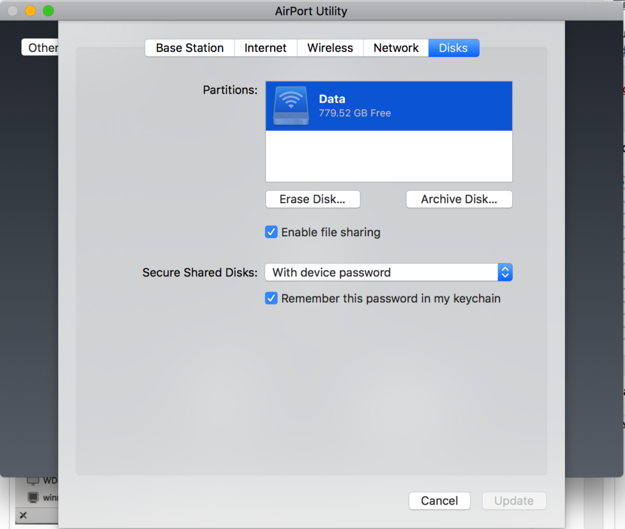
Task: Open the Secure Shared Disks dropdown
Action: tap(389, 272)
